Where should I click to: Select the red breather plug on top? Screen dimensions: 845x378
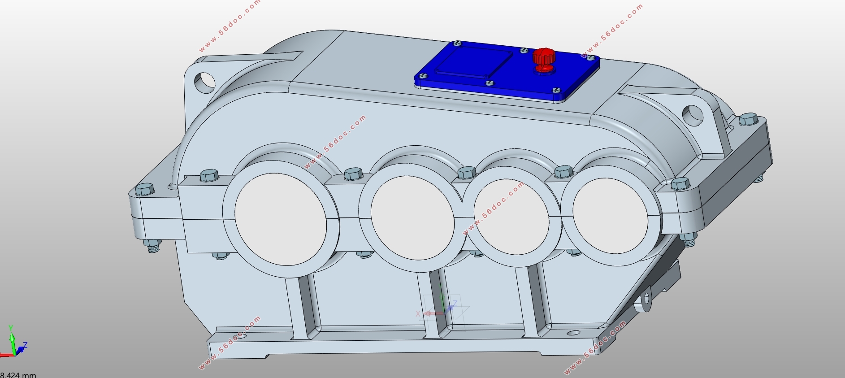pyautogui.click(x=544, y=58)
